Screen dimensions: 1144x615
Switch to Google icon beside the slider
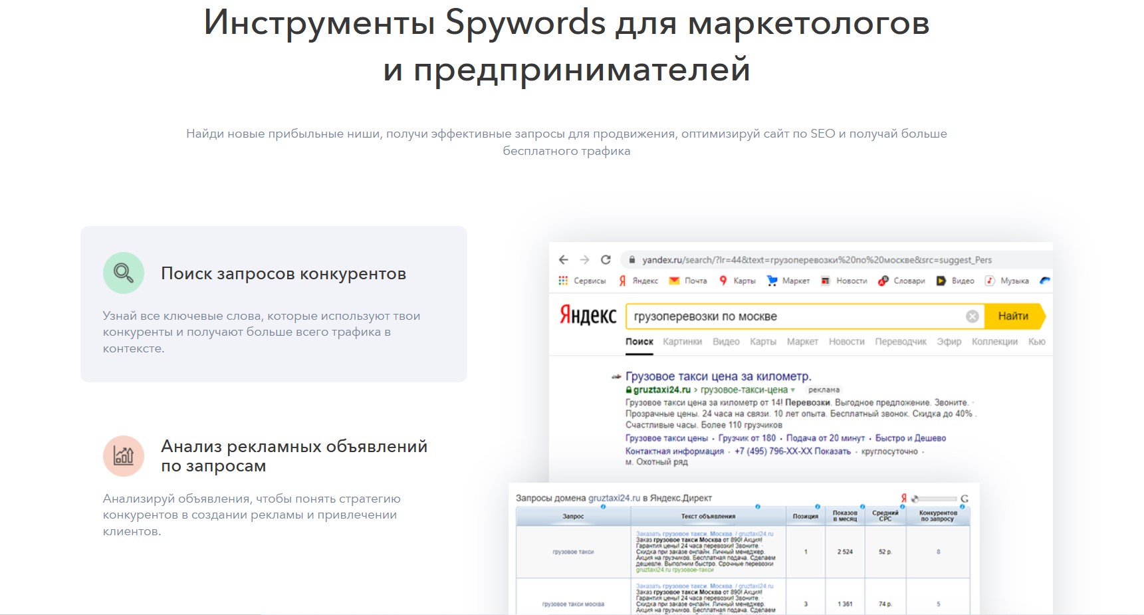[965, 499]
